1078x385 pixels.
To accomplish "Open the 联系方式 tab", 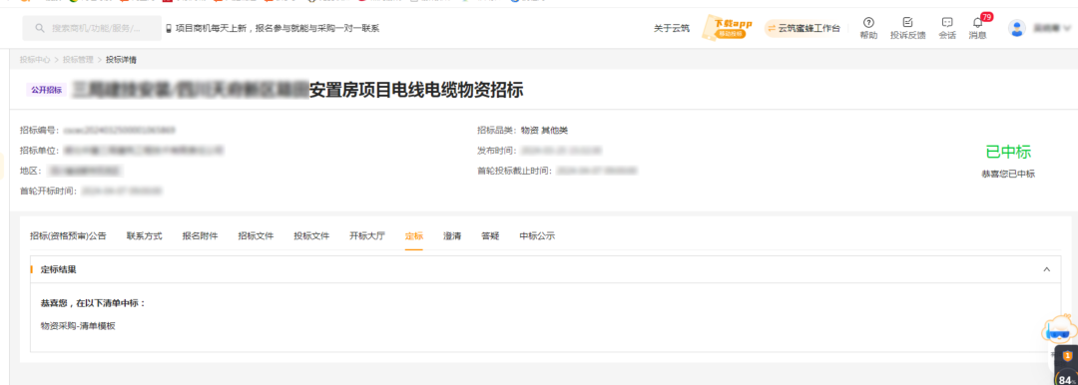I will (x=145, y=235).
